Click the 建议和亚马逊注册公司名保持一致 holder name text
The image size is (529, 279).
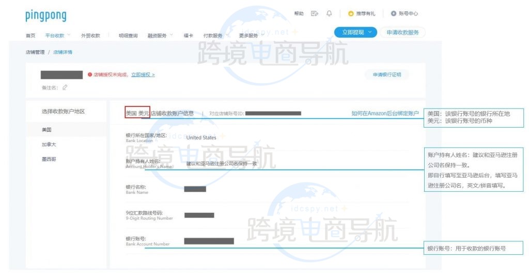222,164
